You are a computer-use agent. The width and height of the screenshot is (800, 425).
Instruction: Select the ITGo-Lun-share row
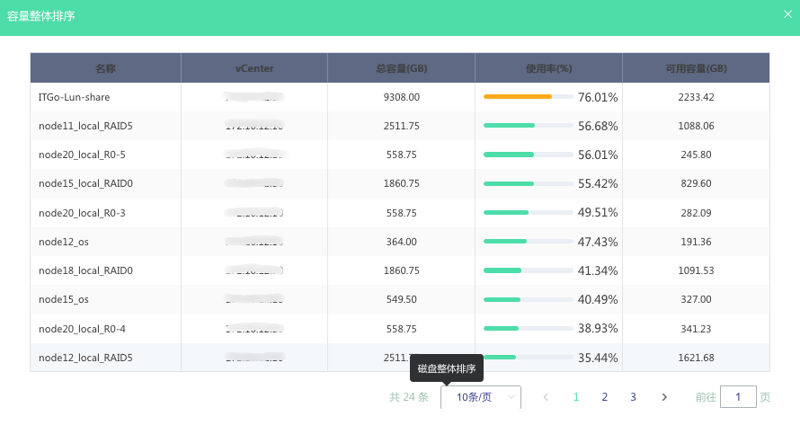400,97
